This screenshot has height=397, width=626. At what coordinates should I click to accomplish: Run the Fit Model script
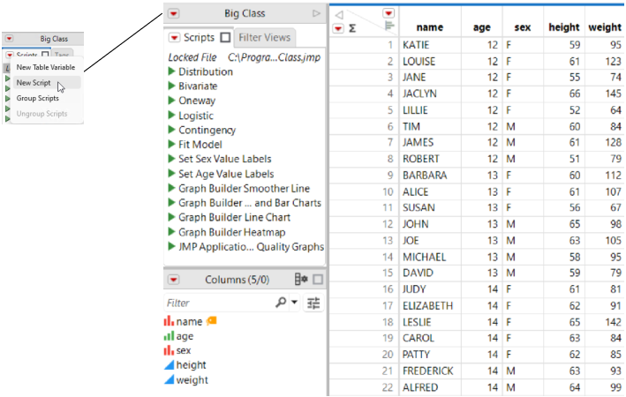click(171, 144)
